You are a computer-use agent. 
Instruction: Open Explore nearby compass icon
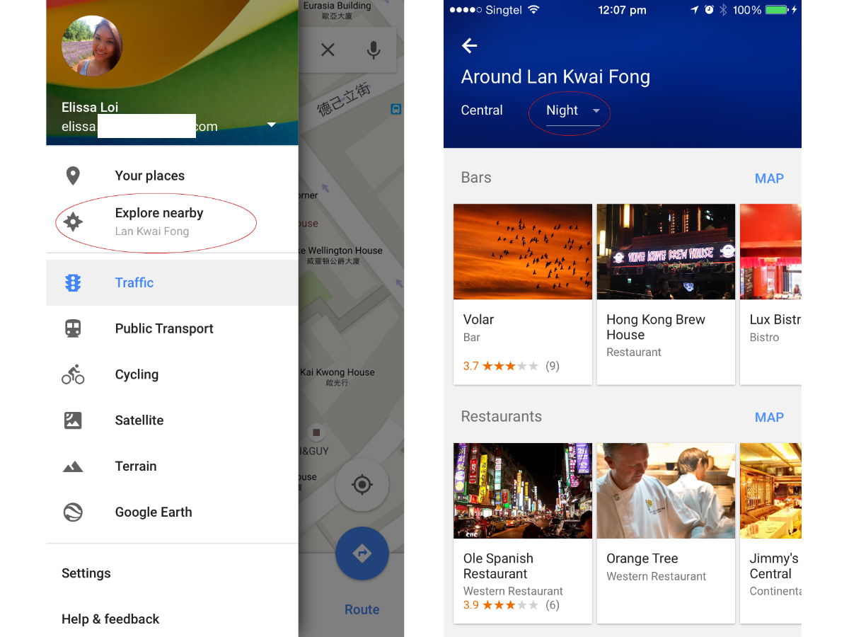[x=73, y=222]
